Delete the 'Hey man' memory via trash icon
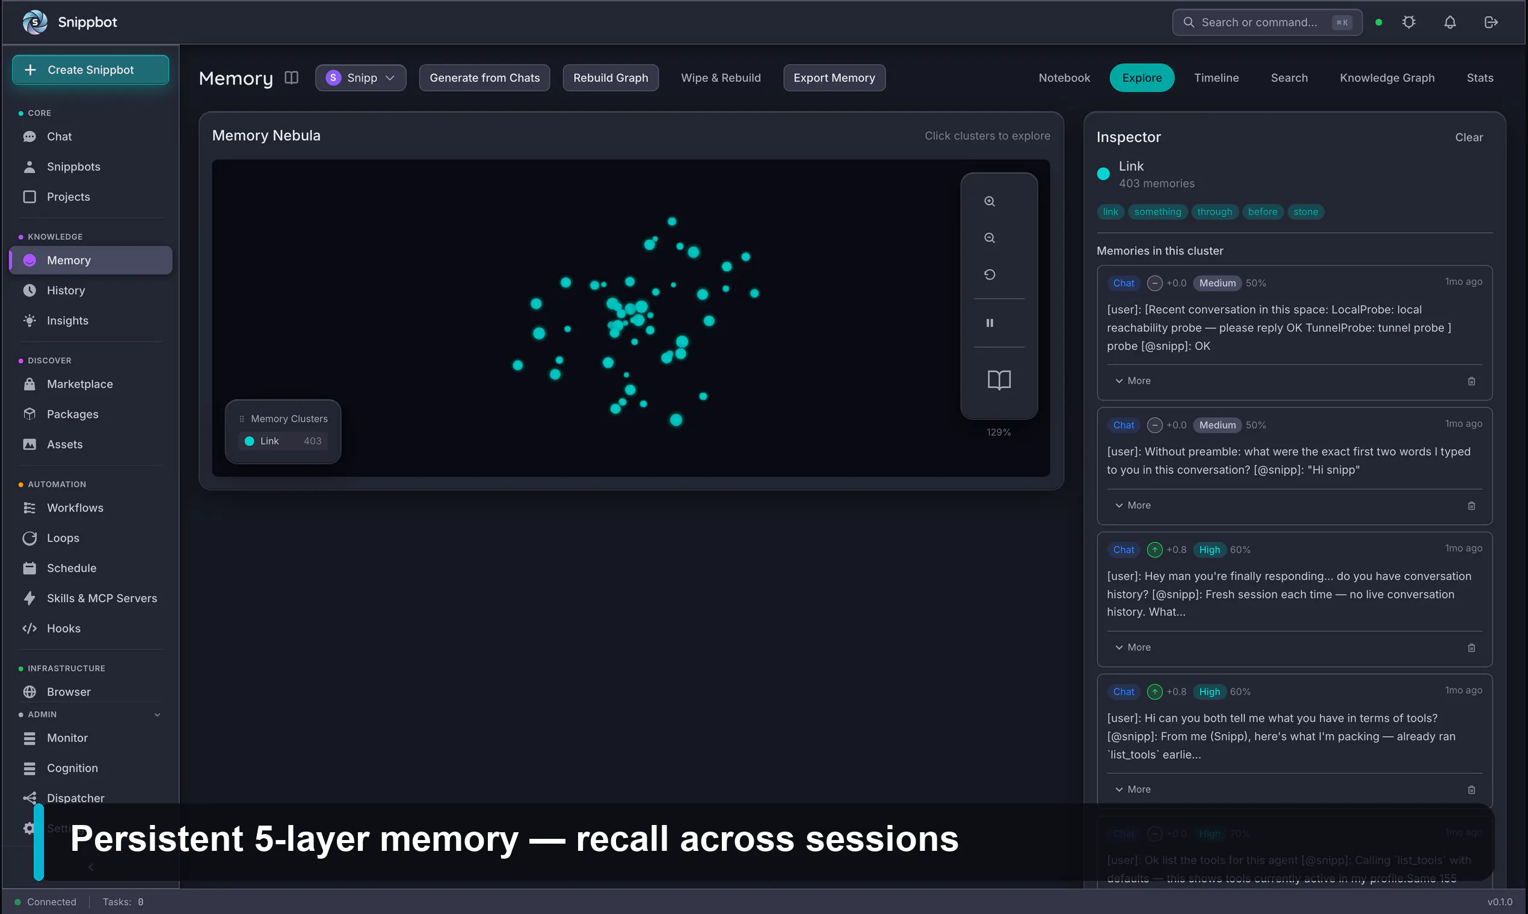This screenshot has height=914, width=1528. 1471,648
